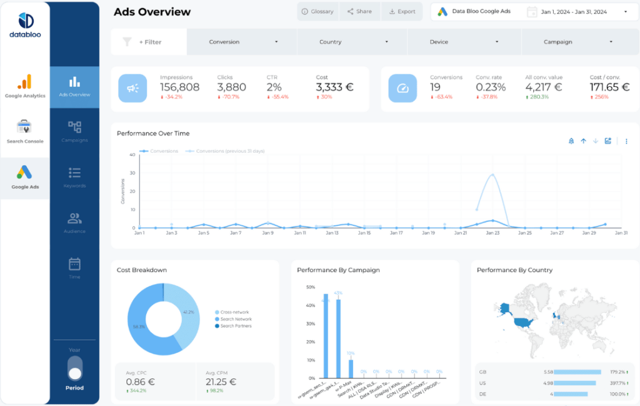
Task: Open the Device dropdown
Action: click(x=464, y=41)
